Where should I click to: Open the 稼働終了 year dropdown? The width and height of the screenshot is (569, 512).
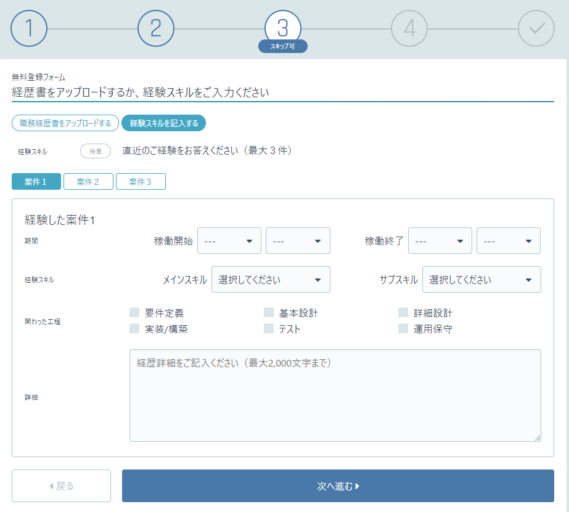coord(440,240)
